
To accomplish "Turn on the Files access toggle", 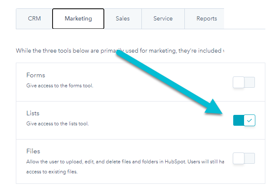I will click(244, 158).
